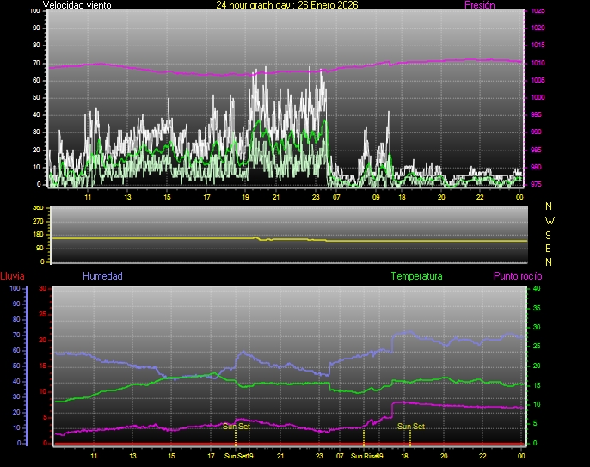
Task: Click the 40 value on temperature axis
Action: pyautogui.click(x=538, y=289)
